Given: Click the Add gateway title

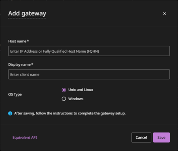Looking at the screenshot, I should pyautogui.click(x=27, y=13).
